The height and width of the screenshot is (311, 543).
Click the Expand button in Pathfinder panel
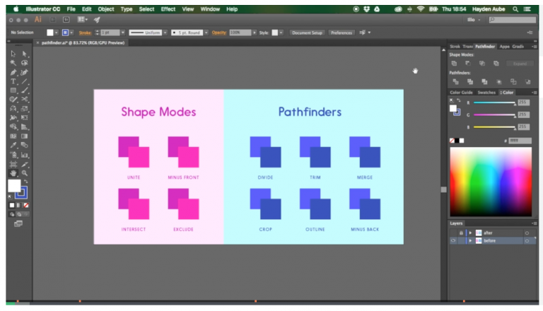[x=520, y=64]
